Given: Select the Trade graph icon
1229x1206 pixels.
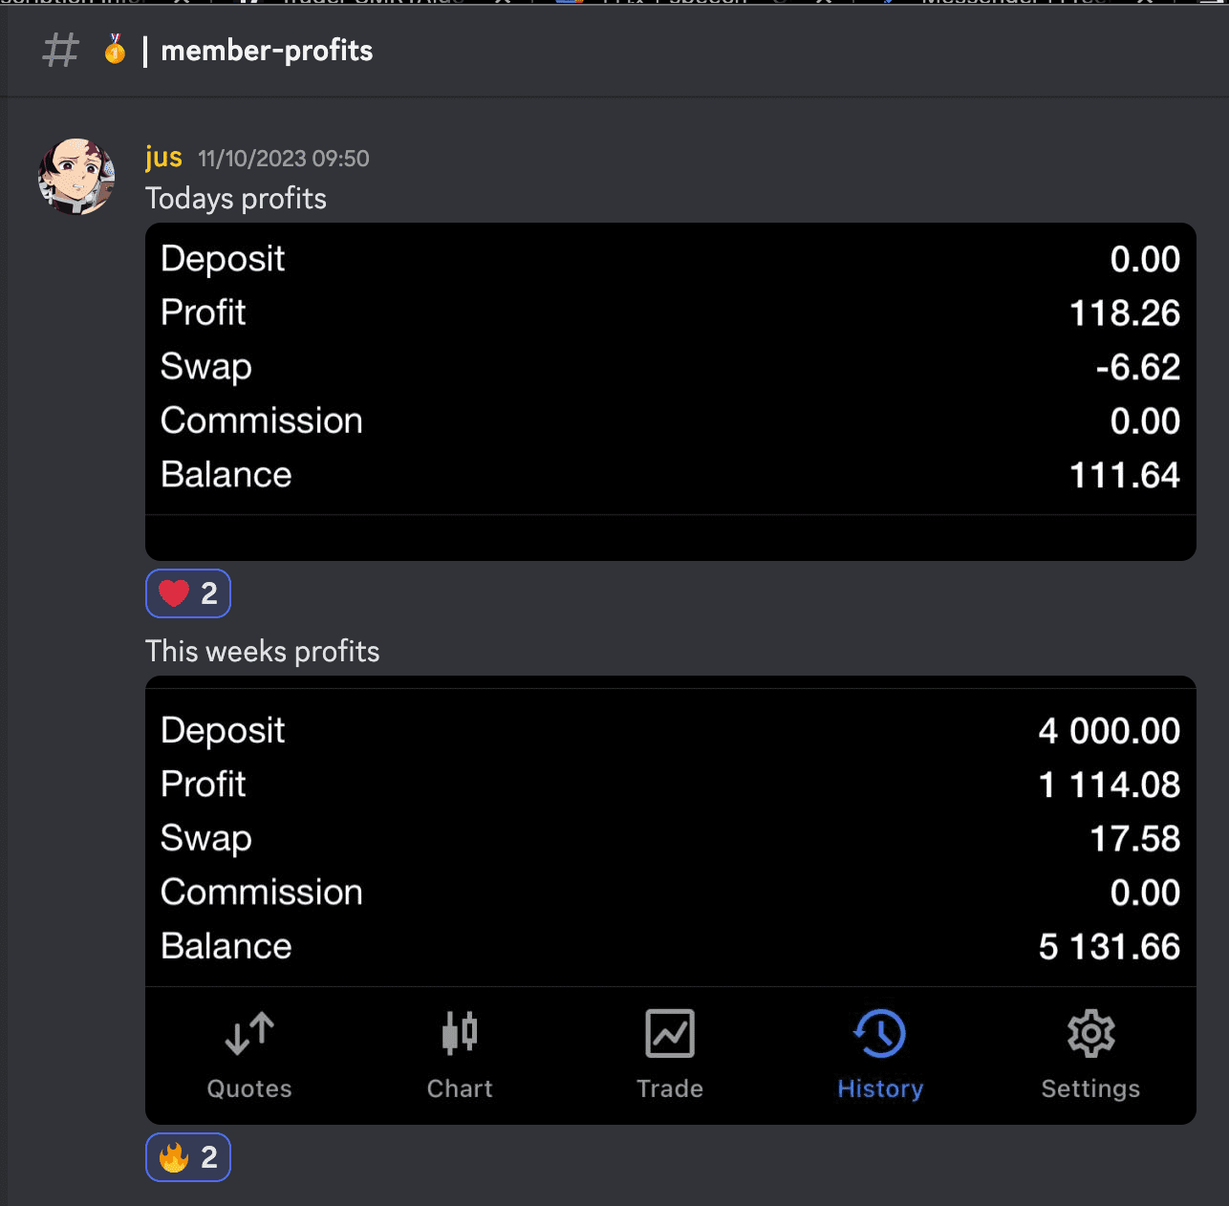Looking at the screenshot, I should pos(670,1034).
